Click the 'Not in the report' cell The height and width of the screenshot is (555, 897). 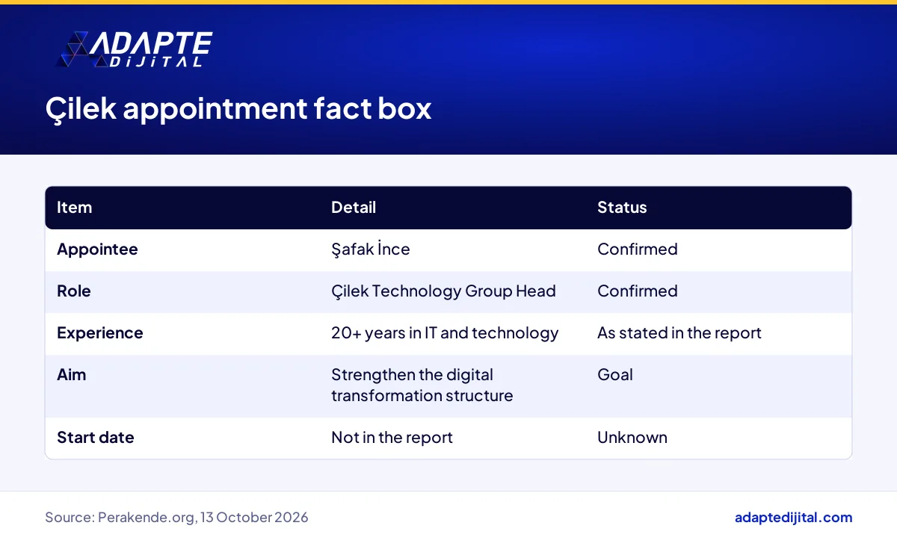click(392, 438)
